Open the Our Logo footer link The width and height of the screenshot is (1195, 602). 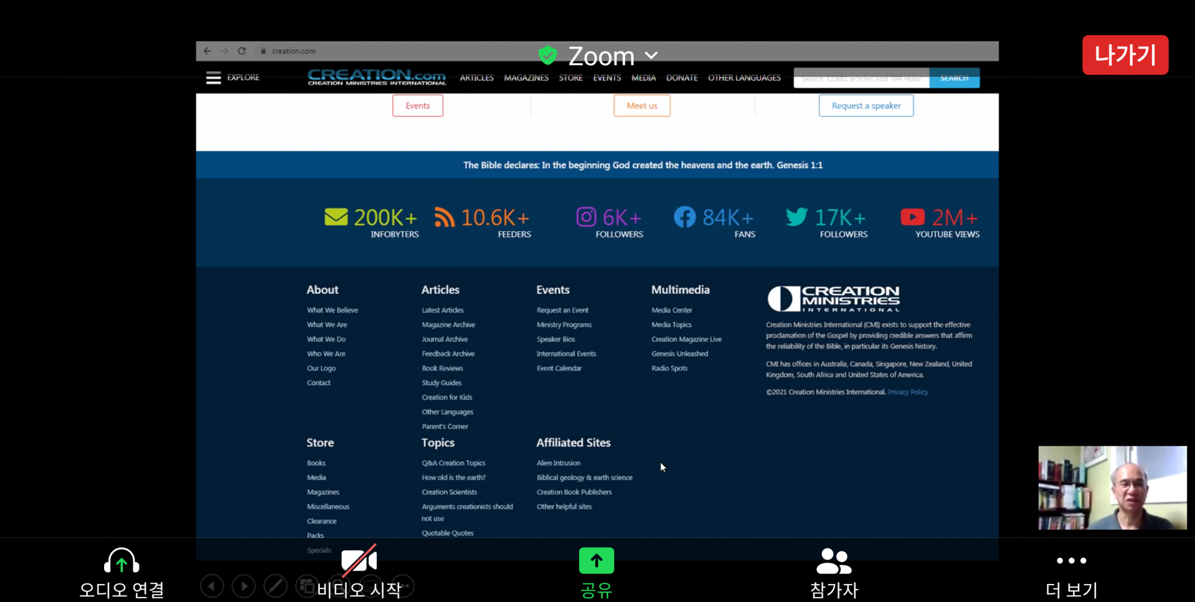(x=321, y=369)
